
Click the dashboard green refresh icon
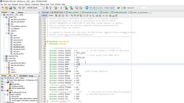point(2,81)
